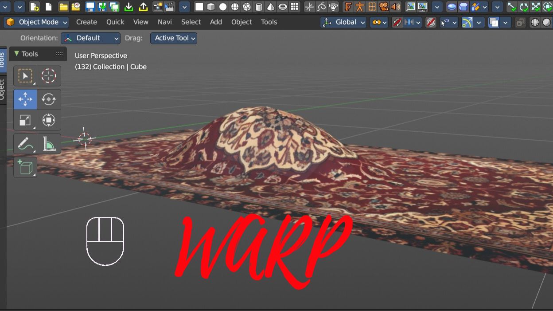Open the Global transform orientation dropdown

coord(344,22)
